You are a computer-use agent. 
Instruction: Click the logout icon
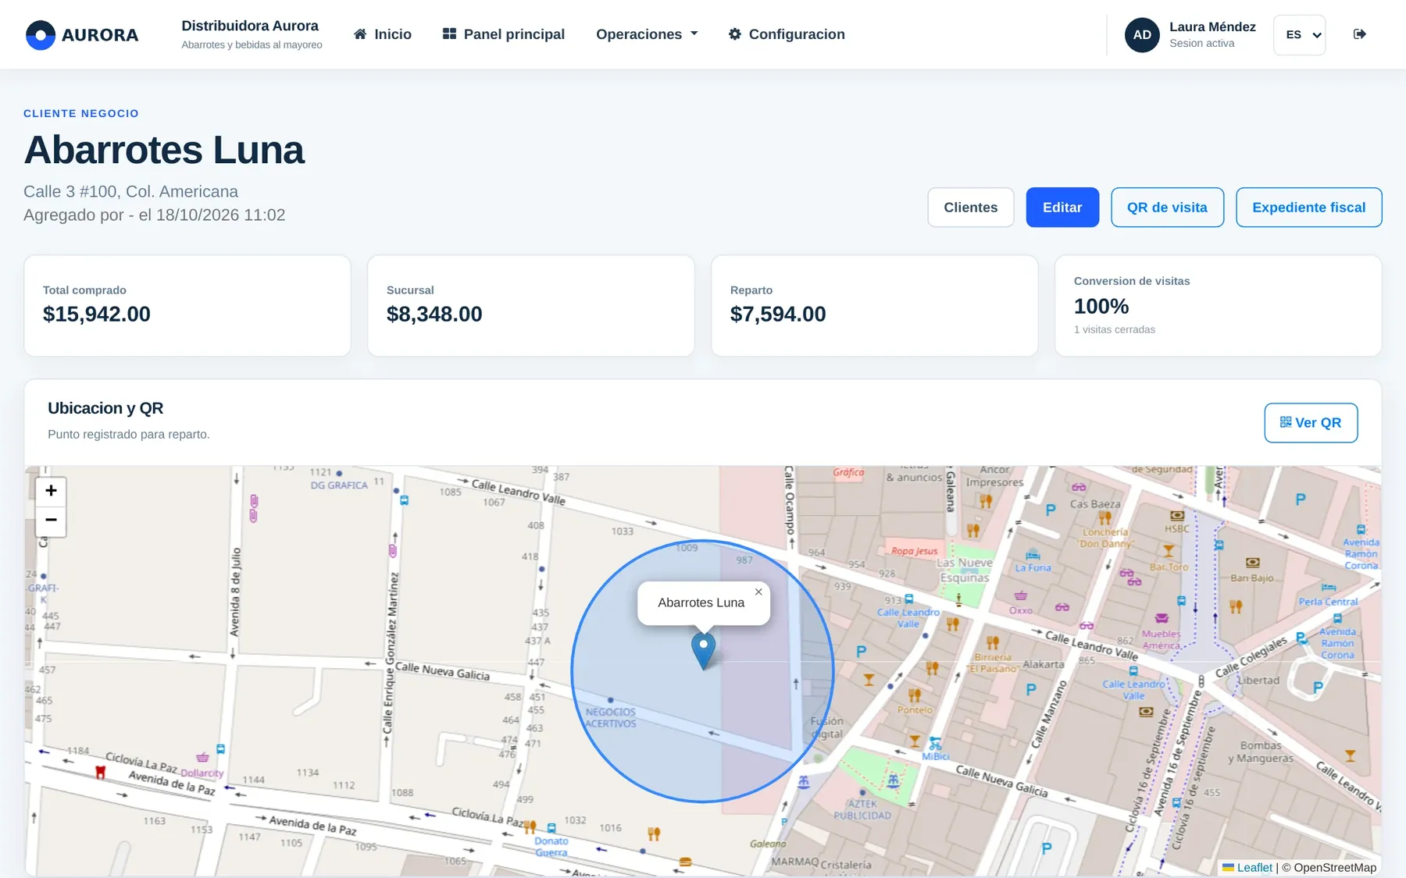1360,34
